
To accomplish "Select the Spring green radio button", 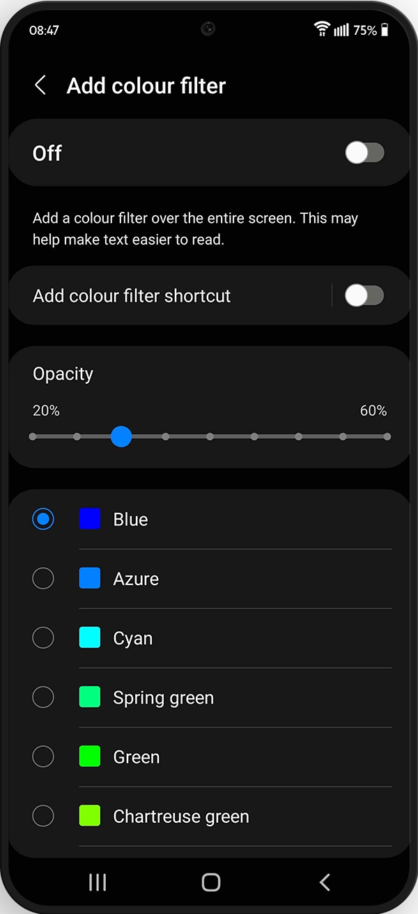I will pos(43,697).
